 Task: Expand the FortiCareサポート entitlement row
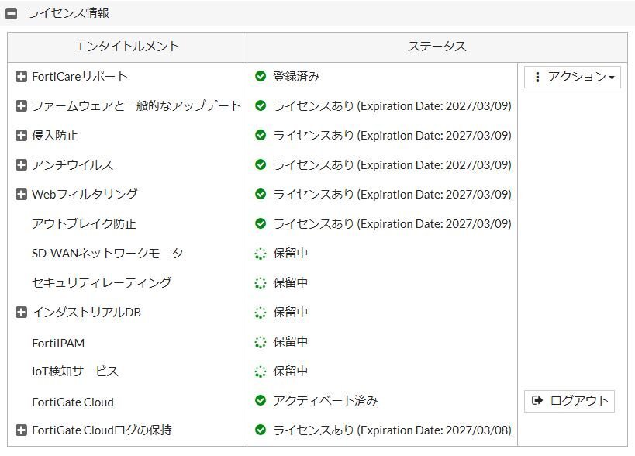tap(21, 77)
